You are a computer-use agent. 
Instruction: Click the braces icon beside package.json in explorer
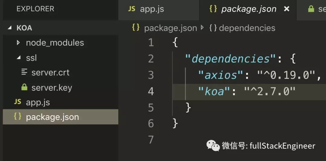click(18, 117)
